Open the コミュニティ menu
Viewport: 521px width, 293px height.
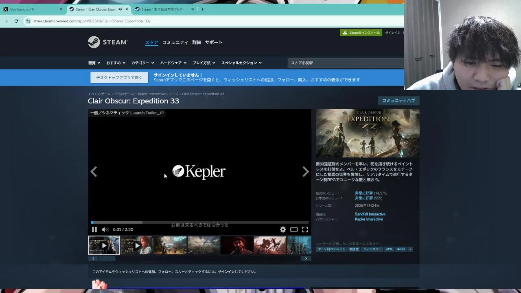175,42
